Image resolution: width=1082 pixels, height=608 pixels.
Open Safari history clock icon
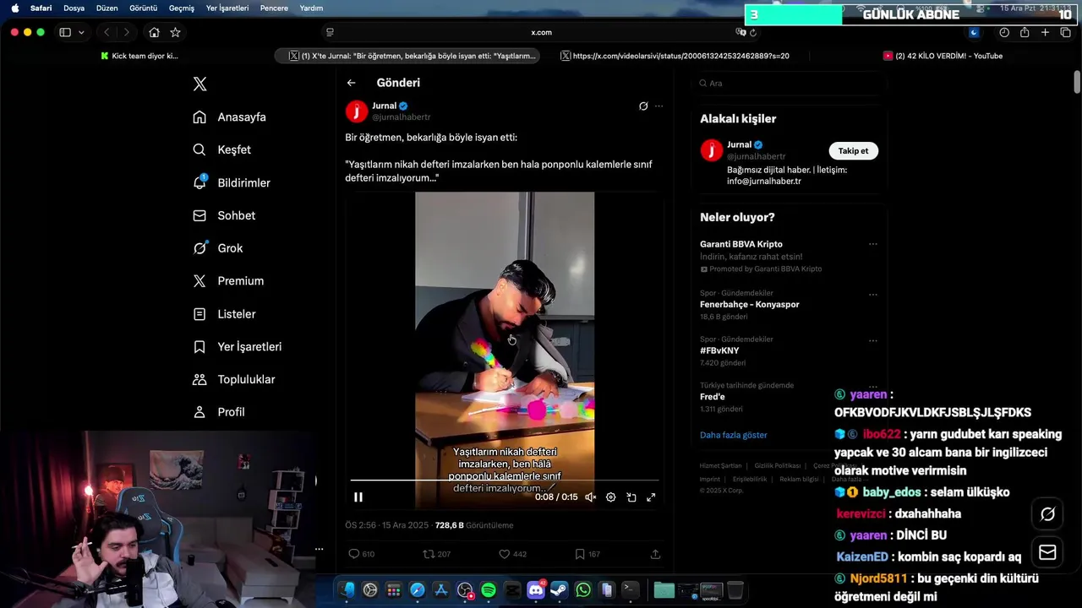tap(1004, 32)
